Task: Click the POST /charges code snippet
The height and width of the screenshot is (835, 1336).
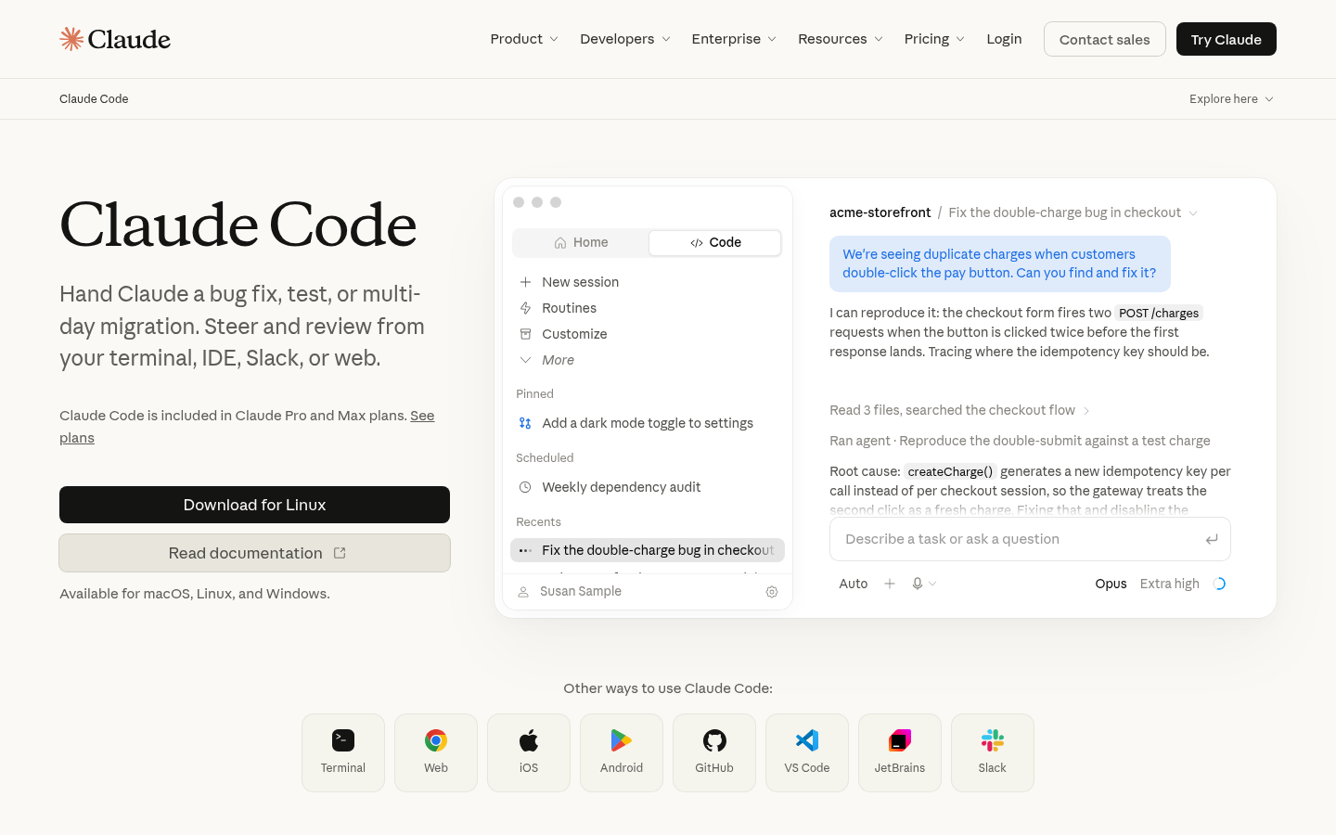Action: pos(1159,314)
